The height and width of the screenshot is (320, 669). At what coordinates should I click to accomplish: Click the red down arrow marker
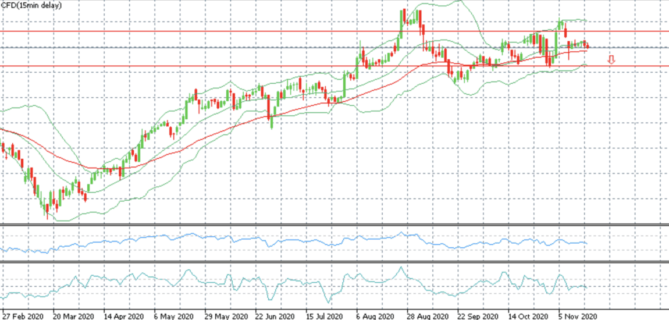(x=611, y=60)
